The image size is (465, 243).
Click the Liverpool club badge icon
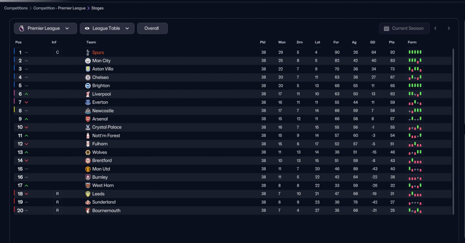pyautogui.click(x=88, y=94)
